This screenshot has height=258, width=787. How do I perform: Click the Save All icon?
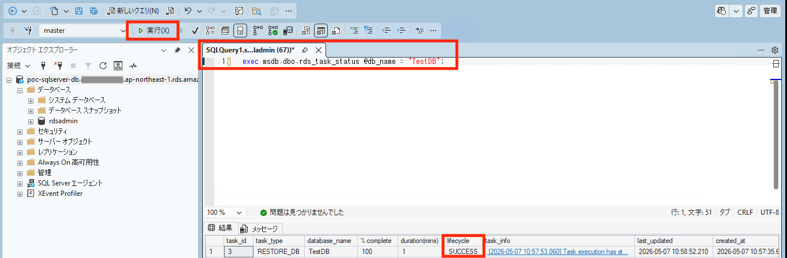pos(93,11)
